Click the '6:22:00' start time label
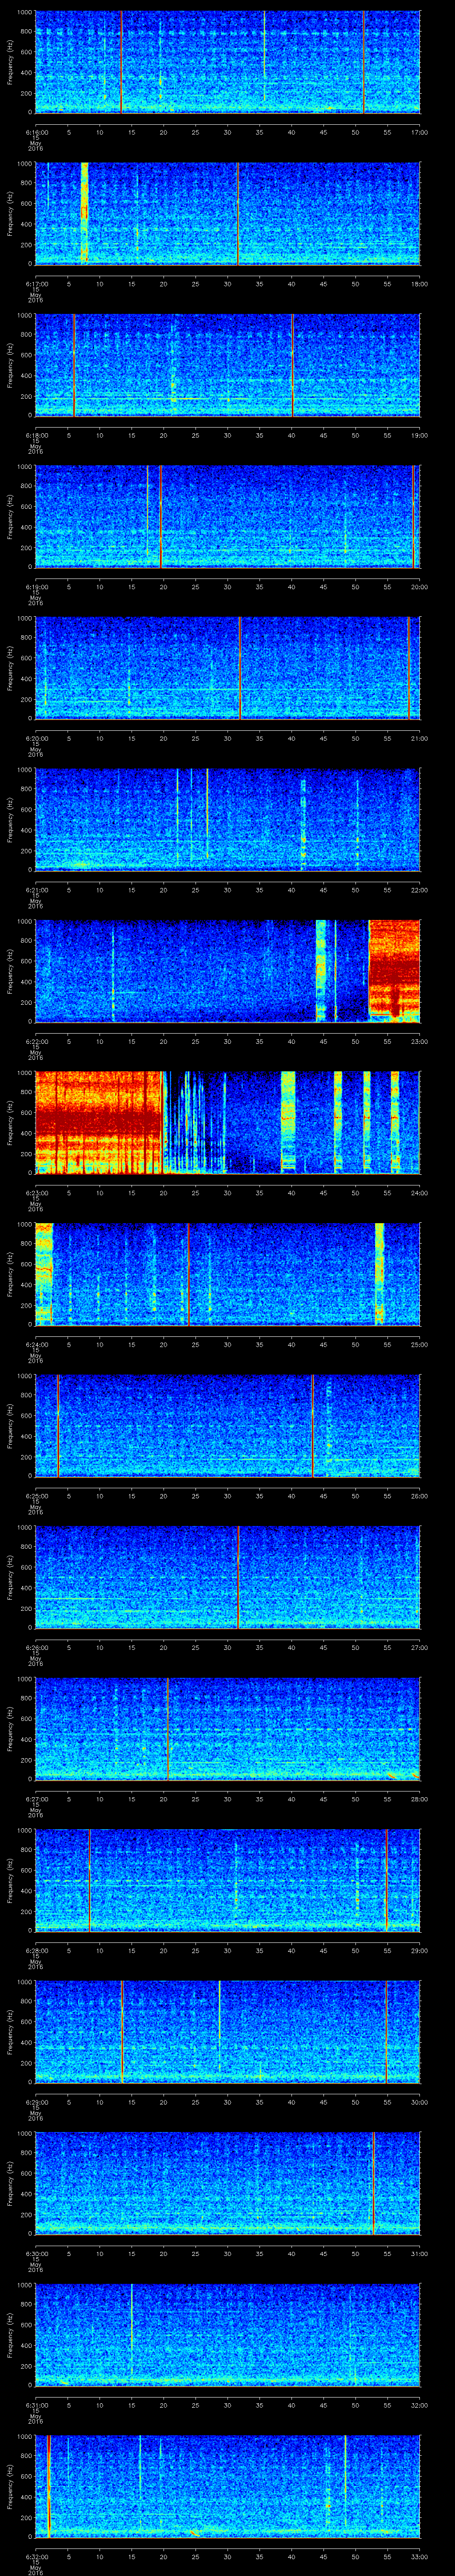This screenshot has width=455, height=2576. pos(36,1042)
